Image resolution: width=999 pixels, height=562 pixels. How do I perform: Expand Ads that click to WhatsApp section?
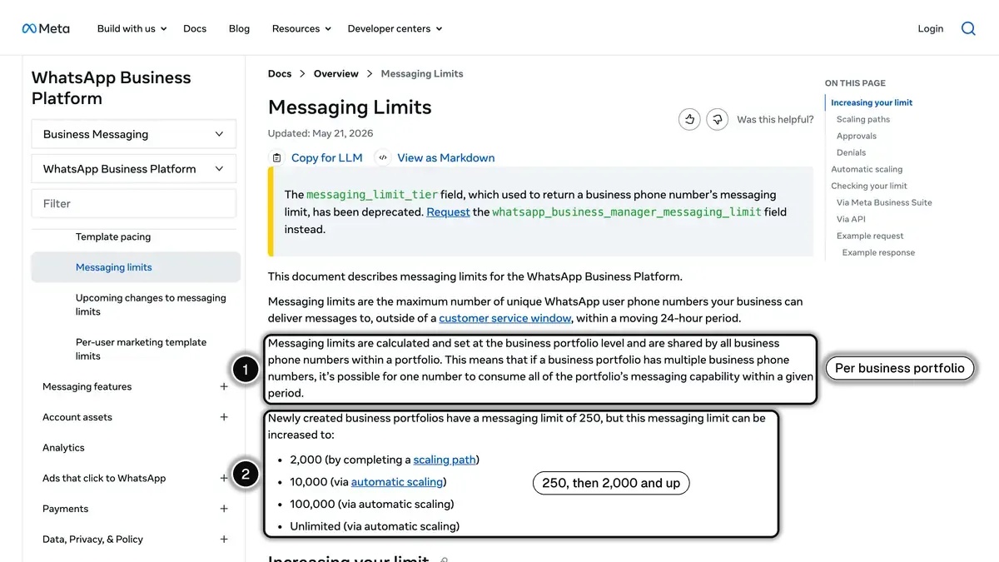click(x=224, y=478)
